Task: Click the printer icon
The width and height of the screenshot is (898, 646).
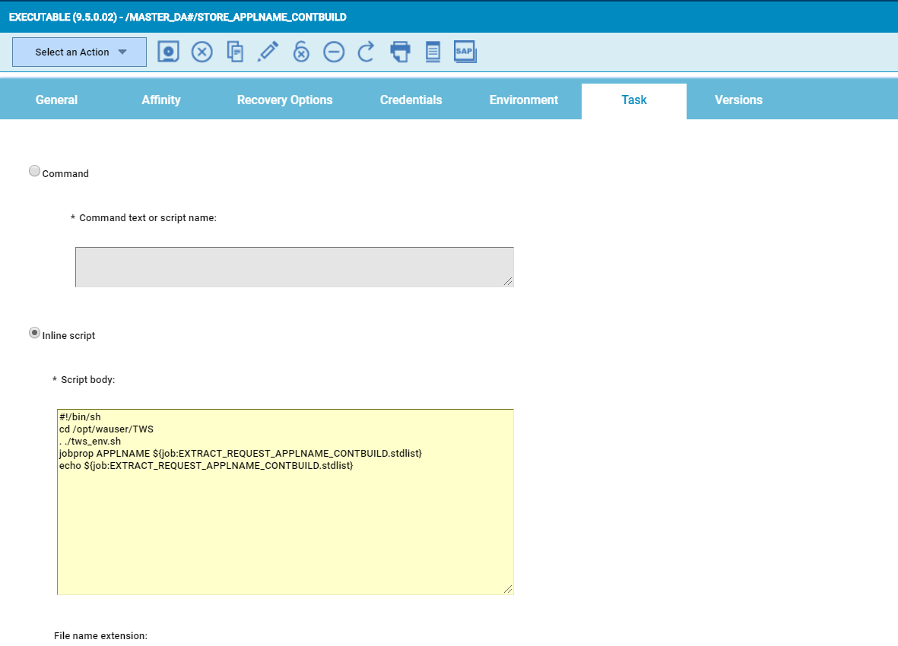Action: pos(400,52)
